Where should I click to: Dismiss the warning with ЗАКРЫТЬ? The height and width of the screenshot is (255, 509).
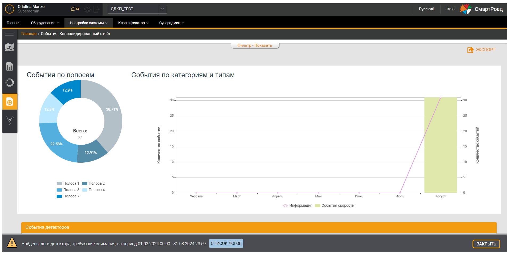486,244
